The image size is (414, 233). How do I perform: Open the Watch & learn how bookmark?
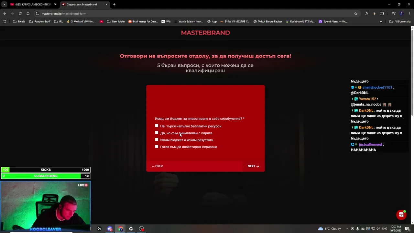tap(188, 22)
